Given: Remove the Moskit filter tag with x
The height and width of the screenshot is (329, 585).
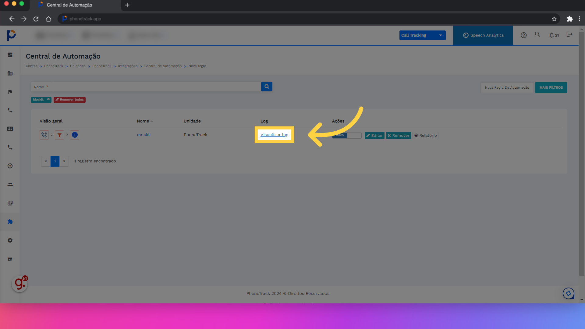Looking at the screenshot, I should coord(48,99).
